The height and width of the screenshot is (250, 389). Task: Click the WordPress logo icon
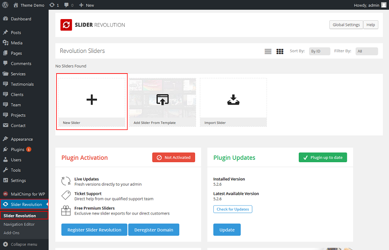pyautogui.click(x=5, y=5)
